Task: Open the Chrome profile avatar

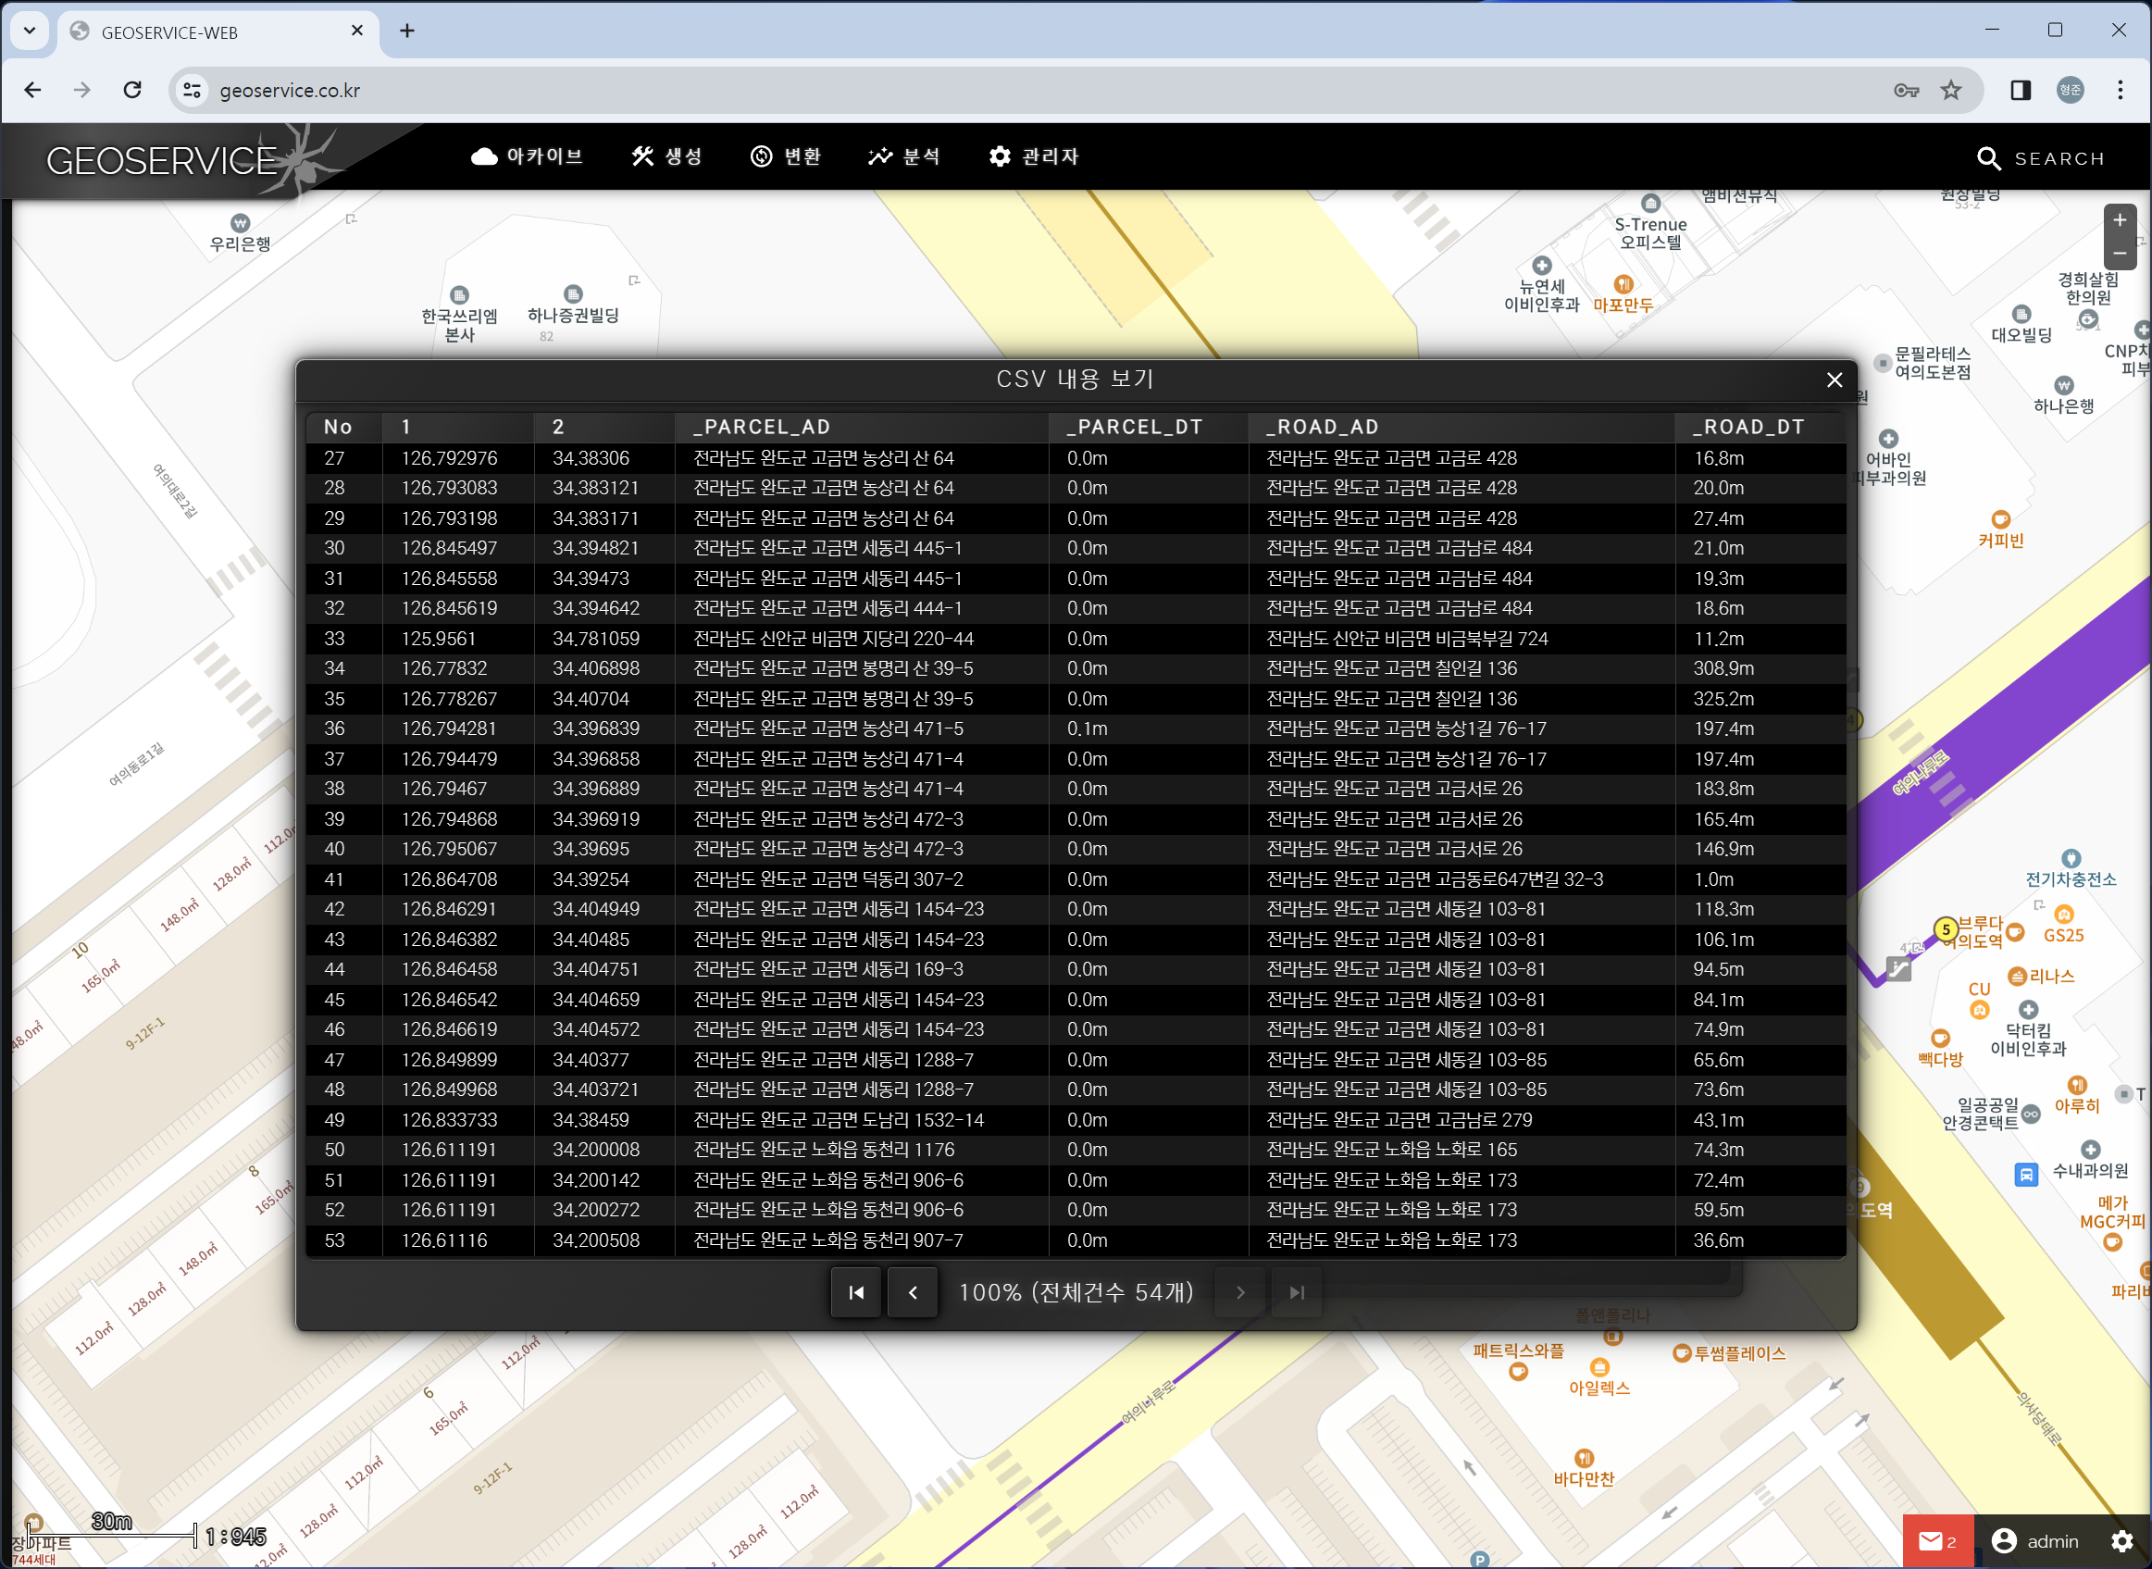Action: coord(2071,89)
